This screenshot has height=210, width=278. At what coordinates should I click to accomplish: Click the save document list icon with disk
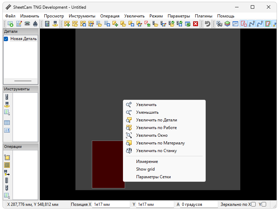pyautogui.click(x=107, y=24)
